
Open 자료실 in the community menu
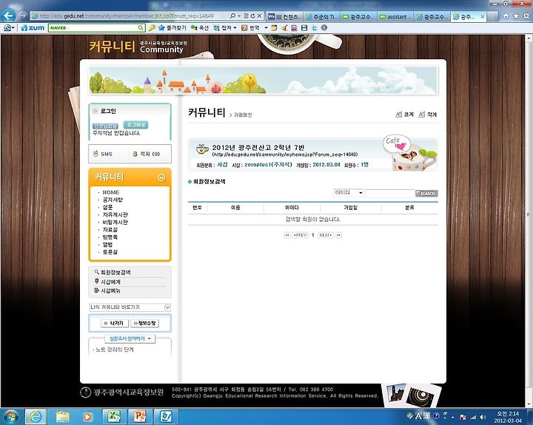(x=110, y=230)
